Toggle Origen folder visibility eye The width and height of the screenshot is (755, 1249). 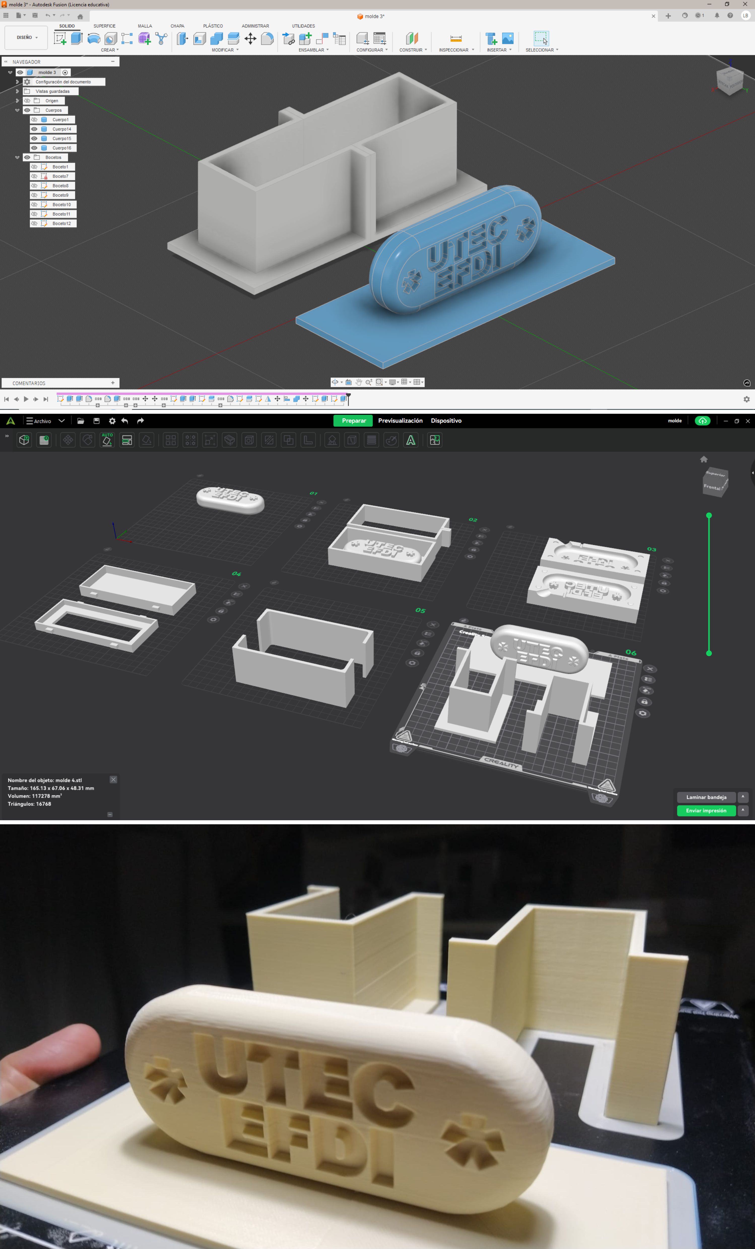(x=27, y=101)
